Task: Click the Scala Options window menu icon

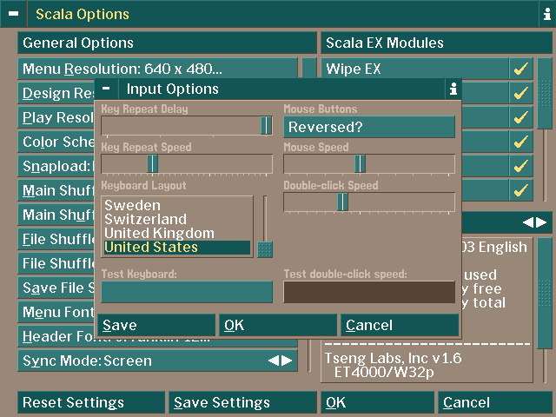Action: click(13, 15)
